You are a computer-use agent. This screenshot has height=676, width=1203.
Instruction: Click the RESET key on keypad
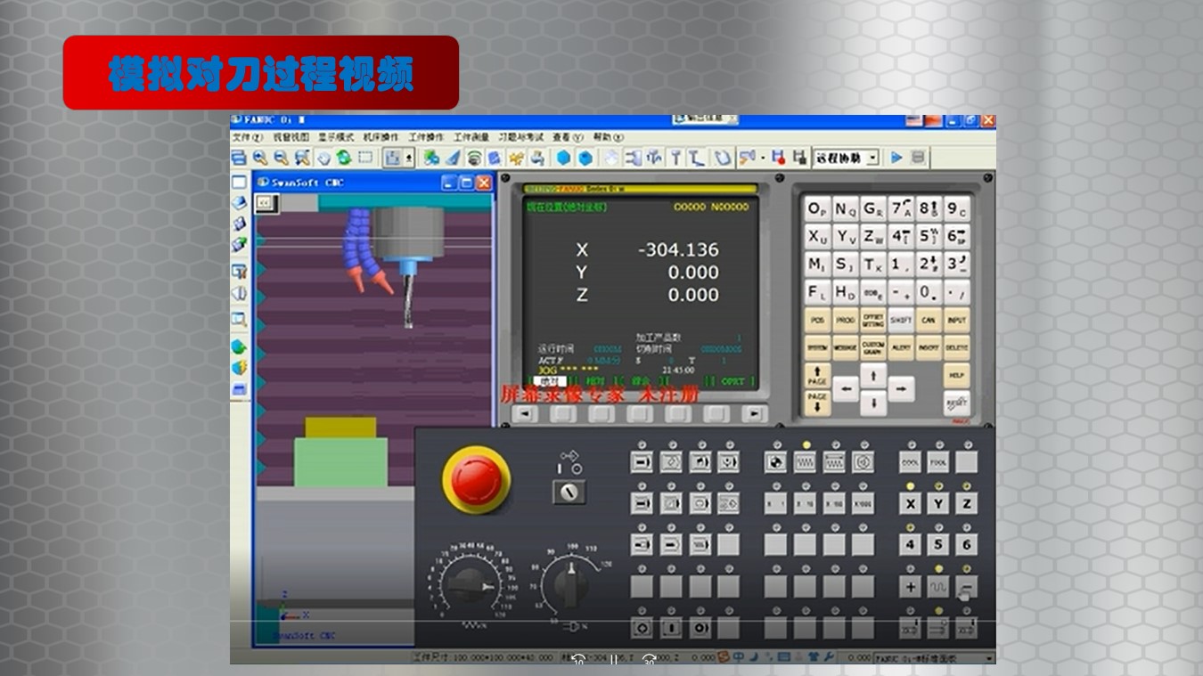(x=956, y=403)
